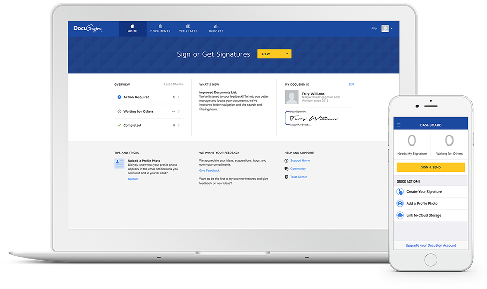The image size is (487, 289).
Task: Open the Give Feedback link
Action: (210, 171)
